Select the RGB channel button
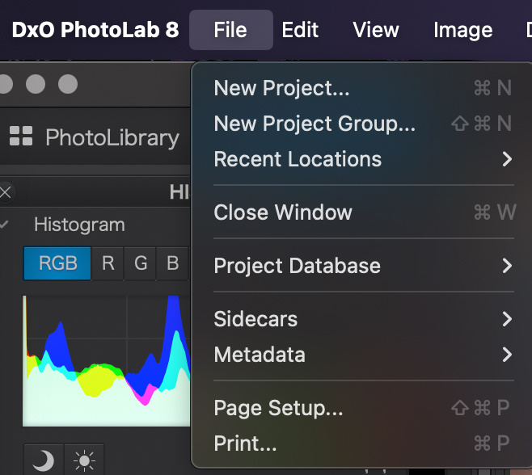Screen dimensions: 532x475 pos(57,263)
